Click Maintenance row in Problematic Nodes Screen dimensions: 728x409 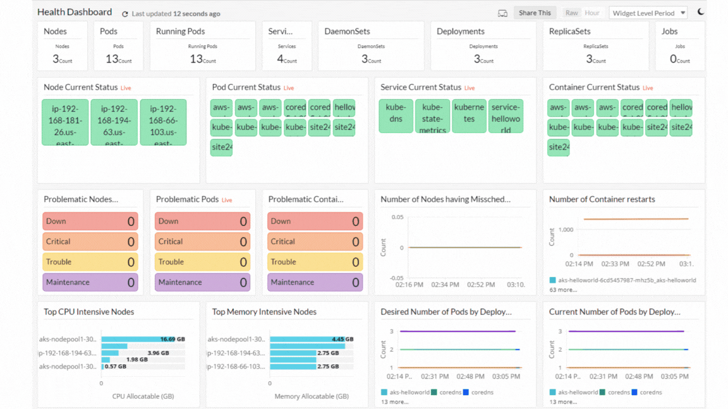90,282
